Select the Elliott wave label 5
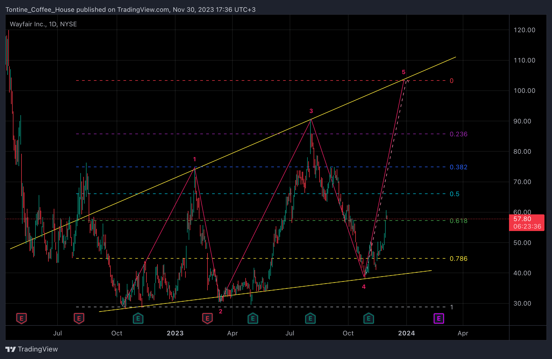This screenshot has width=552, height=359. (404, 72)
